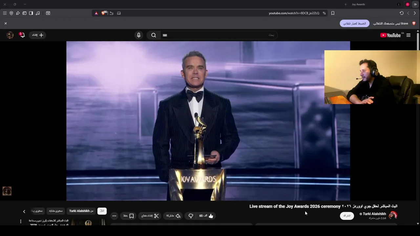Save the video to playlist

(x=129, y=216)
